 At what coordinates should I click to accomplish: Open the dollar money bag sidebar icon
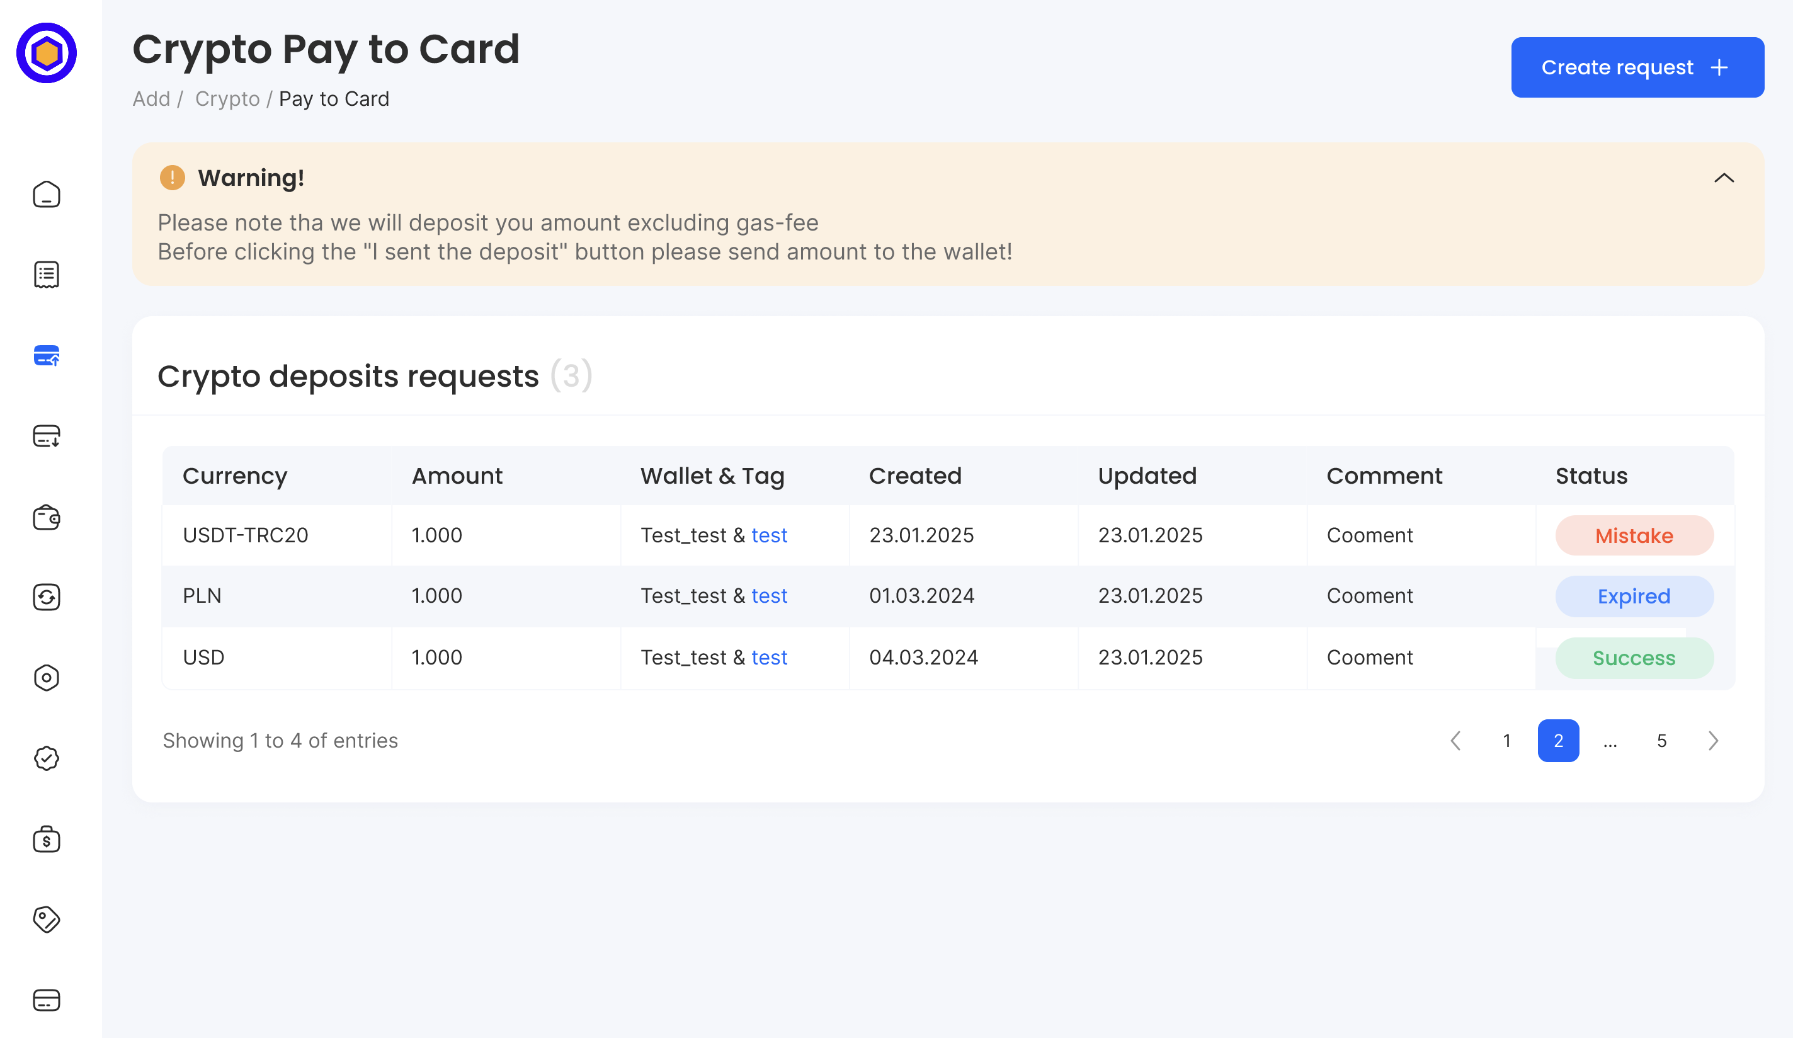46,839
